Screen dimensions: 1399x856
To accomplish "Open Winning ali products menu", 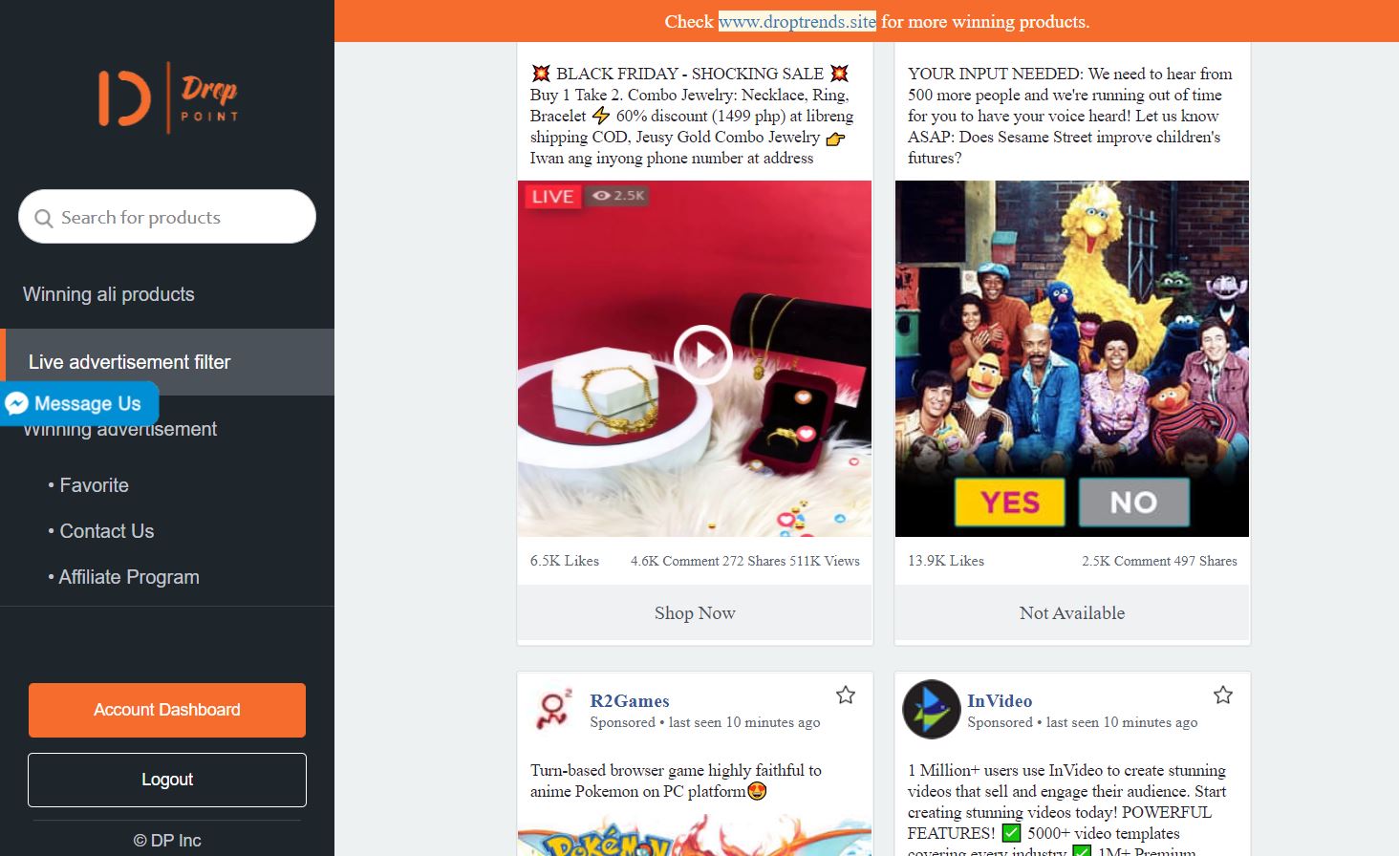I will coord(109,294).
